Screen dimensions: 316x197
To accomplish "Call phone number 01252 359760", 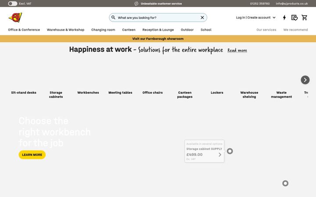I will (260, 4).
